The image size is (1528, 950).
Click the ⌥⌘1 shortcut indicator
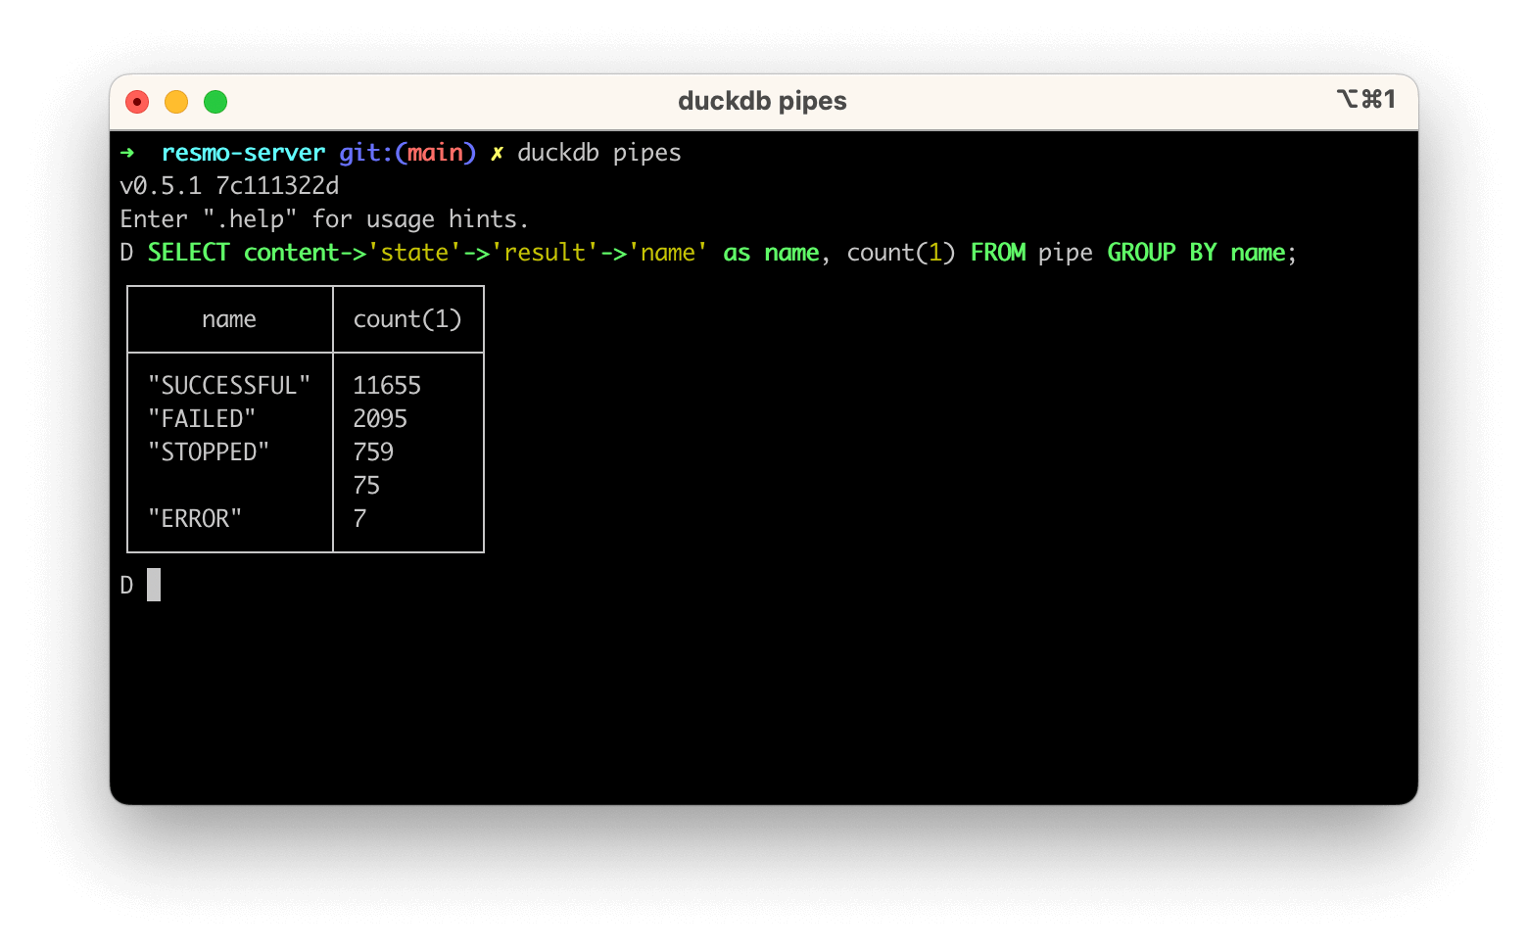pyautogui.click(x=1365, y=99)
